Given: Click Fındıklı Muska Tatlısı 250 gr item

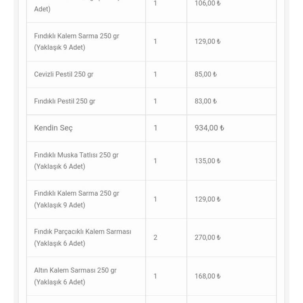Looking at the screenshot, I should 76,161.
